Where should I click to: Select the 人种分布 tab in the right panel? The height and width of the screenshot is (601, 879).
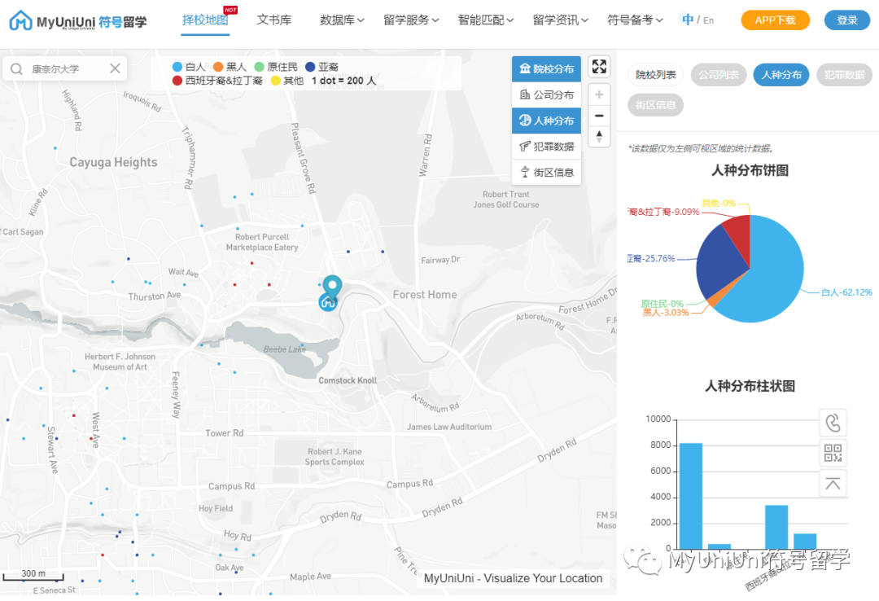point(781,73)
